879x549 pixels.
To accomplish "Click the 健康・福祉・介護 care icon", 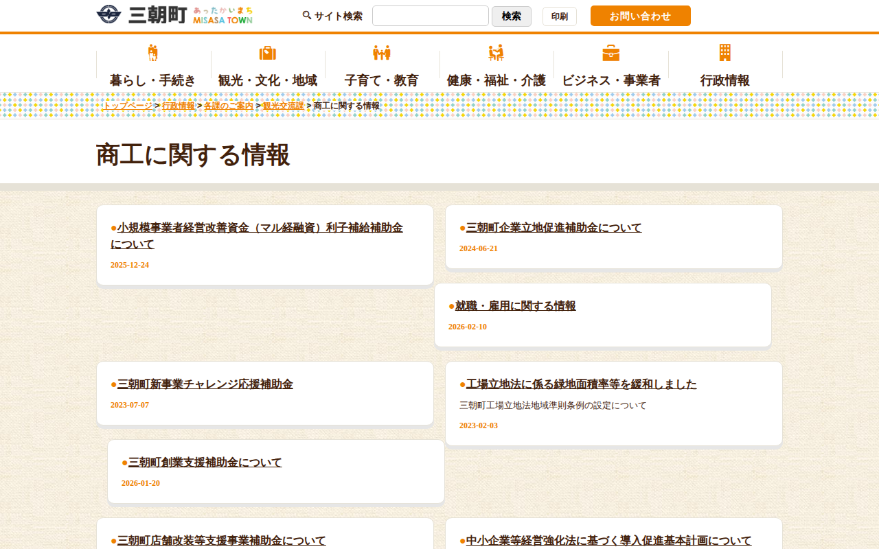I will click(x=496, y=53).
